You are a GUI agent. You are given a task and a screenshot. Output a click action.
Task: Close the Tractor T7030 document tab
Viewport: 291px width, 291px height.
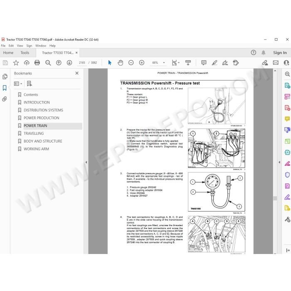pyautogui.click(x=76, y=53)
